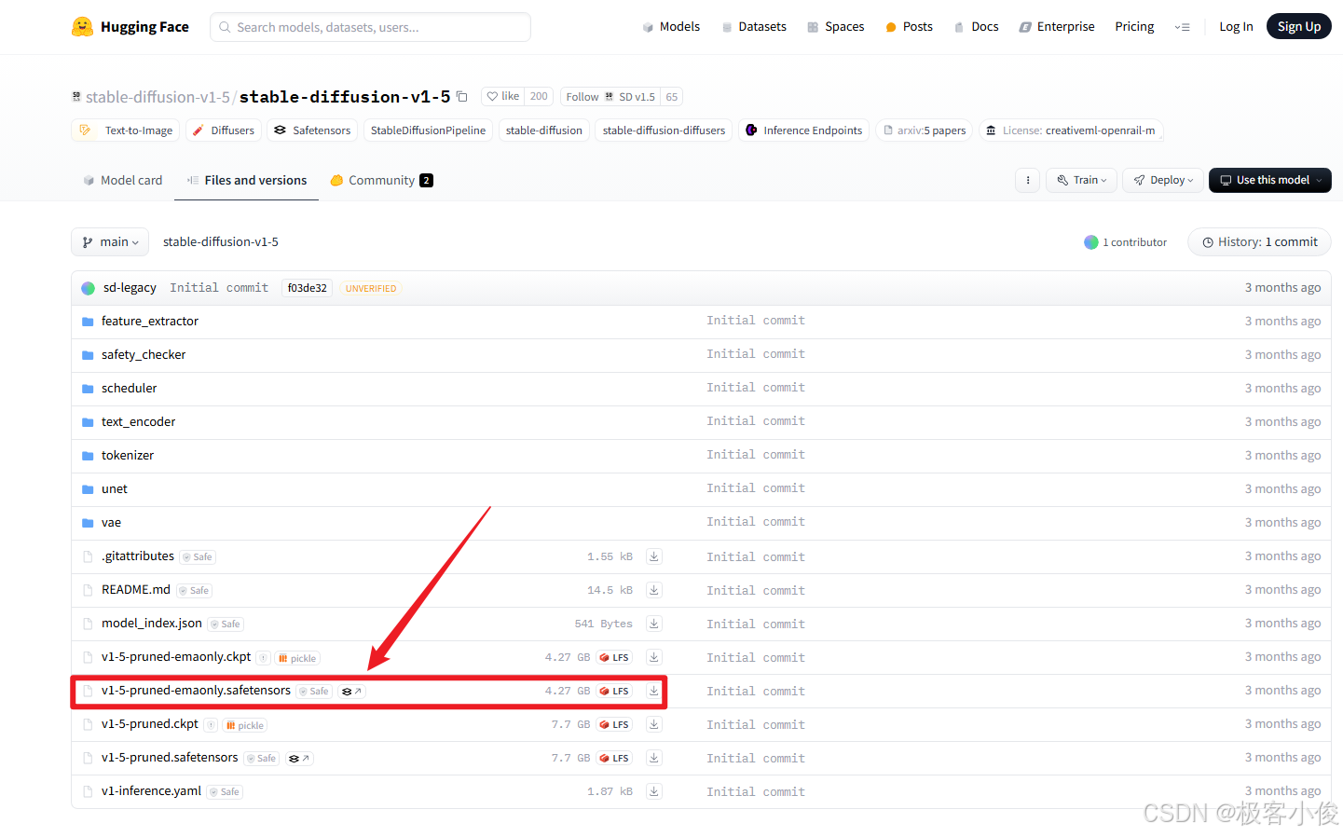Click the sd-legacy avatar icon
Viewport: 1343px width, 837px height.
click(89, 288)
